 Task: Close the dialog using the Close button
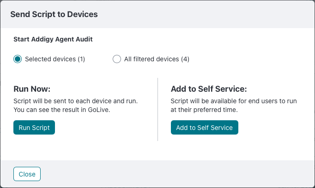click(x=27, y=174)
